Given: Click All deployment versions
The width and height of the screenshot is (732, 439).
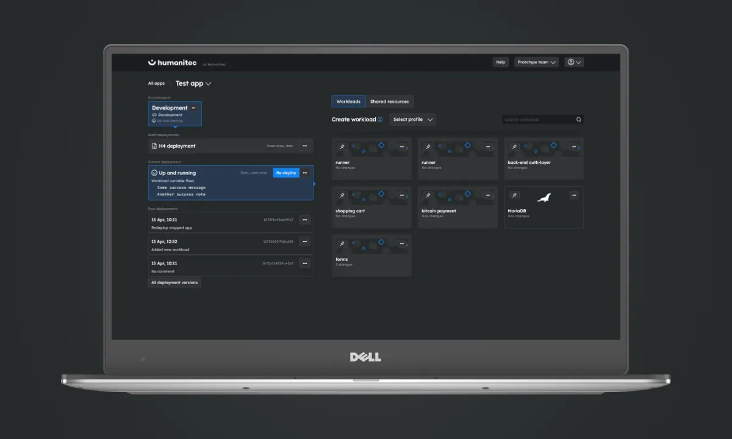Looking at the screenshot, I should pos(174,282).
